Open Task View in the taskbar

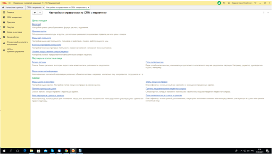[18, 151]
